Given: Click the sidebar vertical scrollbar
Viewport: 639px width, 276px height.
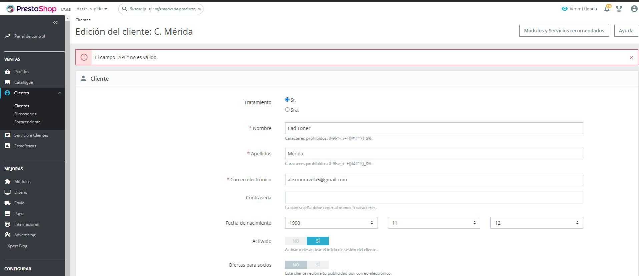Looking at the screenshot, I should [x=67, y=146].
